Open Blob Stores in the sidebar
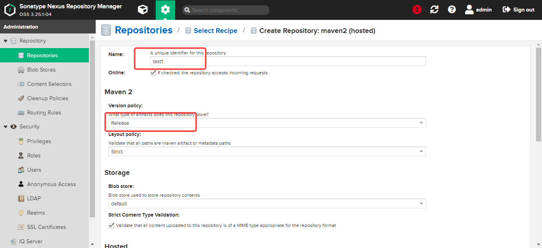 pos(44,70)
